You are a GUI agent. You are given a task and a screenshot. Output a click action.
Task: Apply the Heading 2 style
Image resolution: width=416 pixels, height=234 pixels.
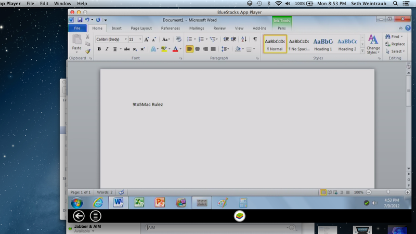click(x=347, y=44)
